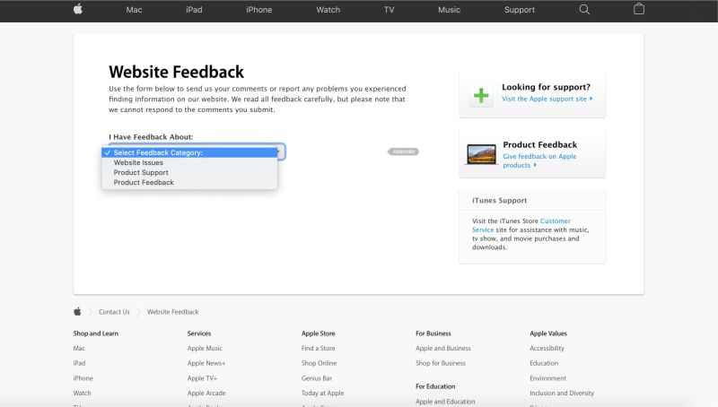Open iPad link in footer
Image resolution: width=718 pixels, height=407 pixels.
79,363
